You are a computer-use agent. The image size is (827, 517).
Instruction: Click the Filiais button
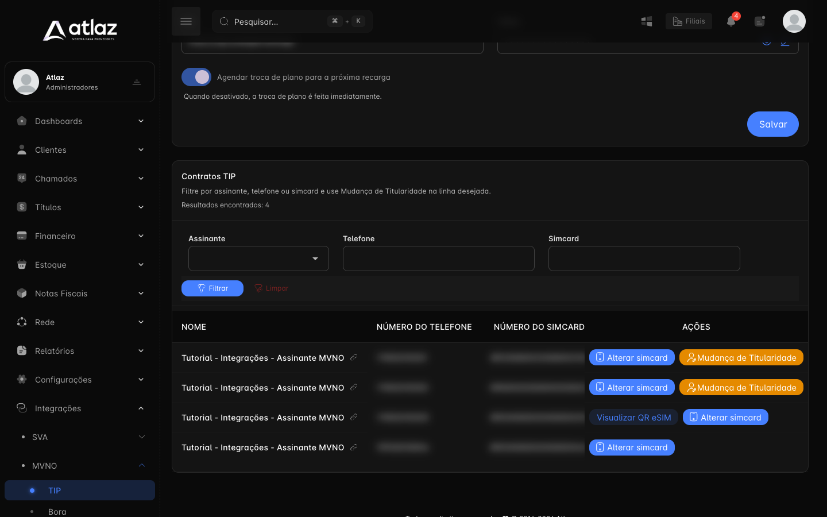point(689,21)
